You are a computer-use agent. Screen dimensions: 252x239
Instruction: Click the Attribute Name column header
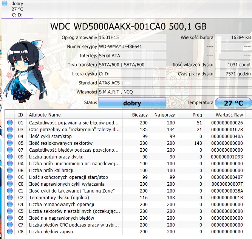point(74,115)
